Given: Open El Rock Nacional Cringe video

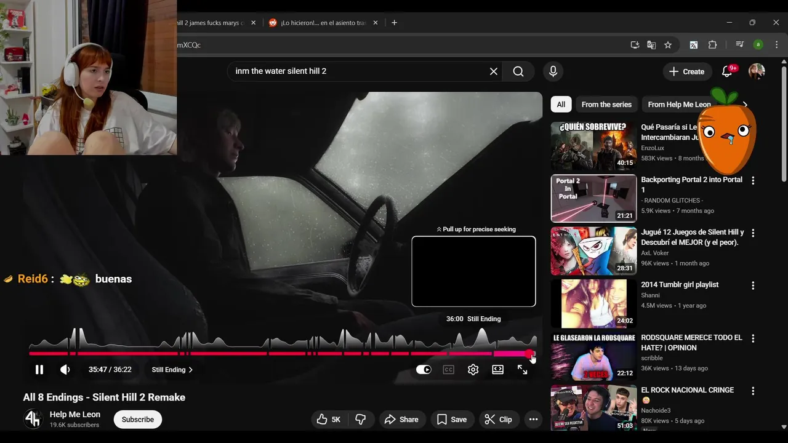Looking at the screenshot, I should click(x=687, y=390).
